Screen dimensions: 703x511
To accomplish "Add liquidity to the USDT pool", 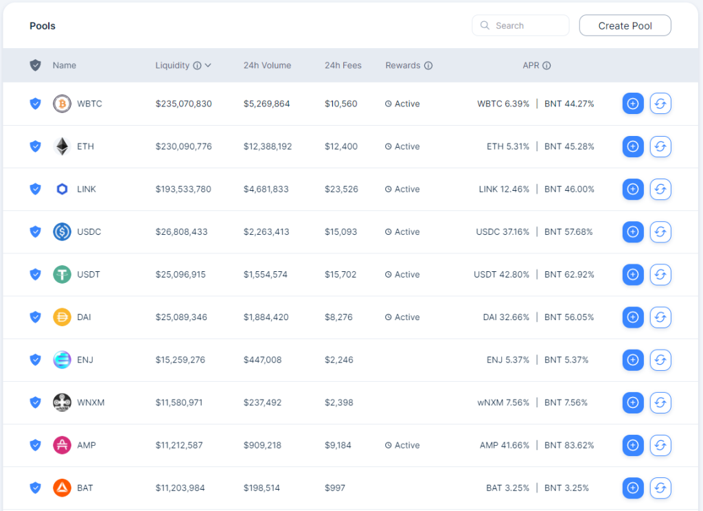I will pyautogui.click(x=632, y=274).
